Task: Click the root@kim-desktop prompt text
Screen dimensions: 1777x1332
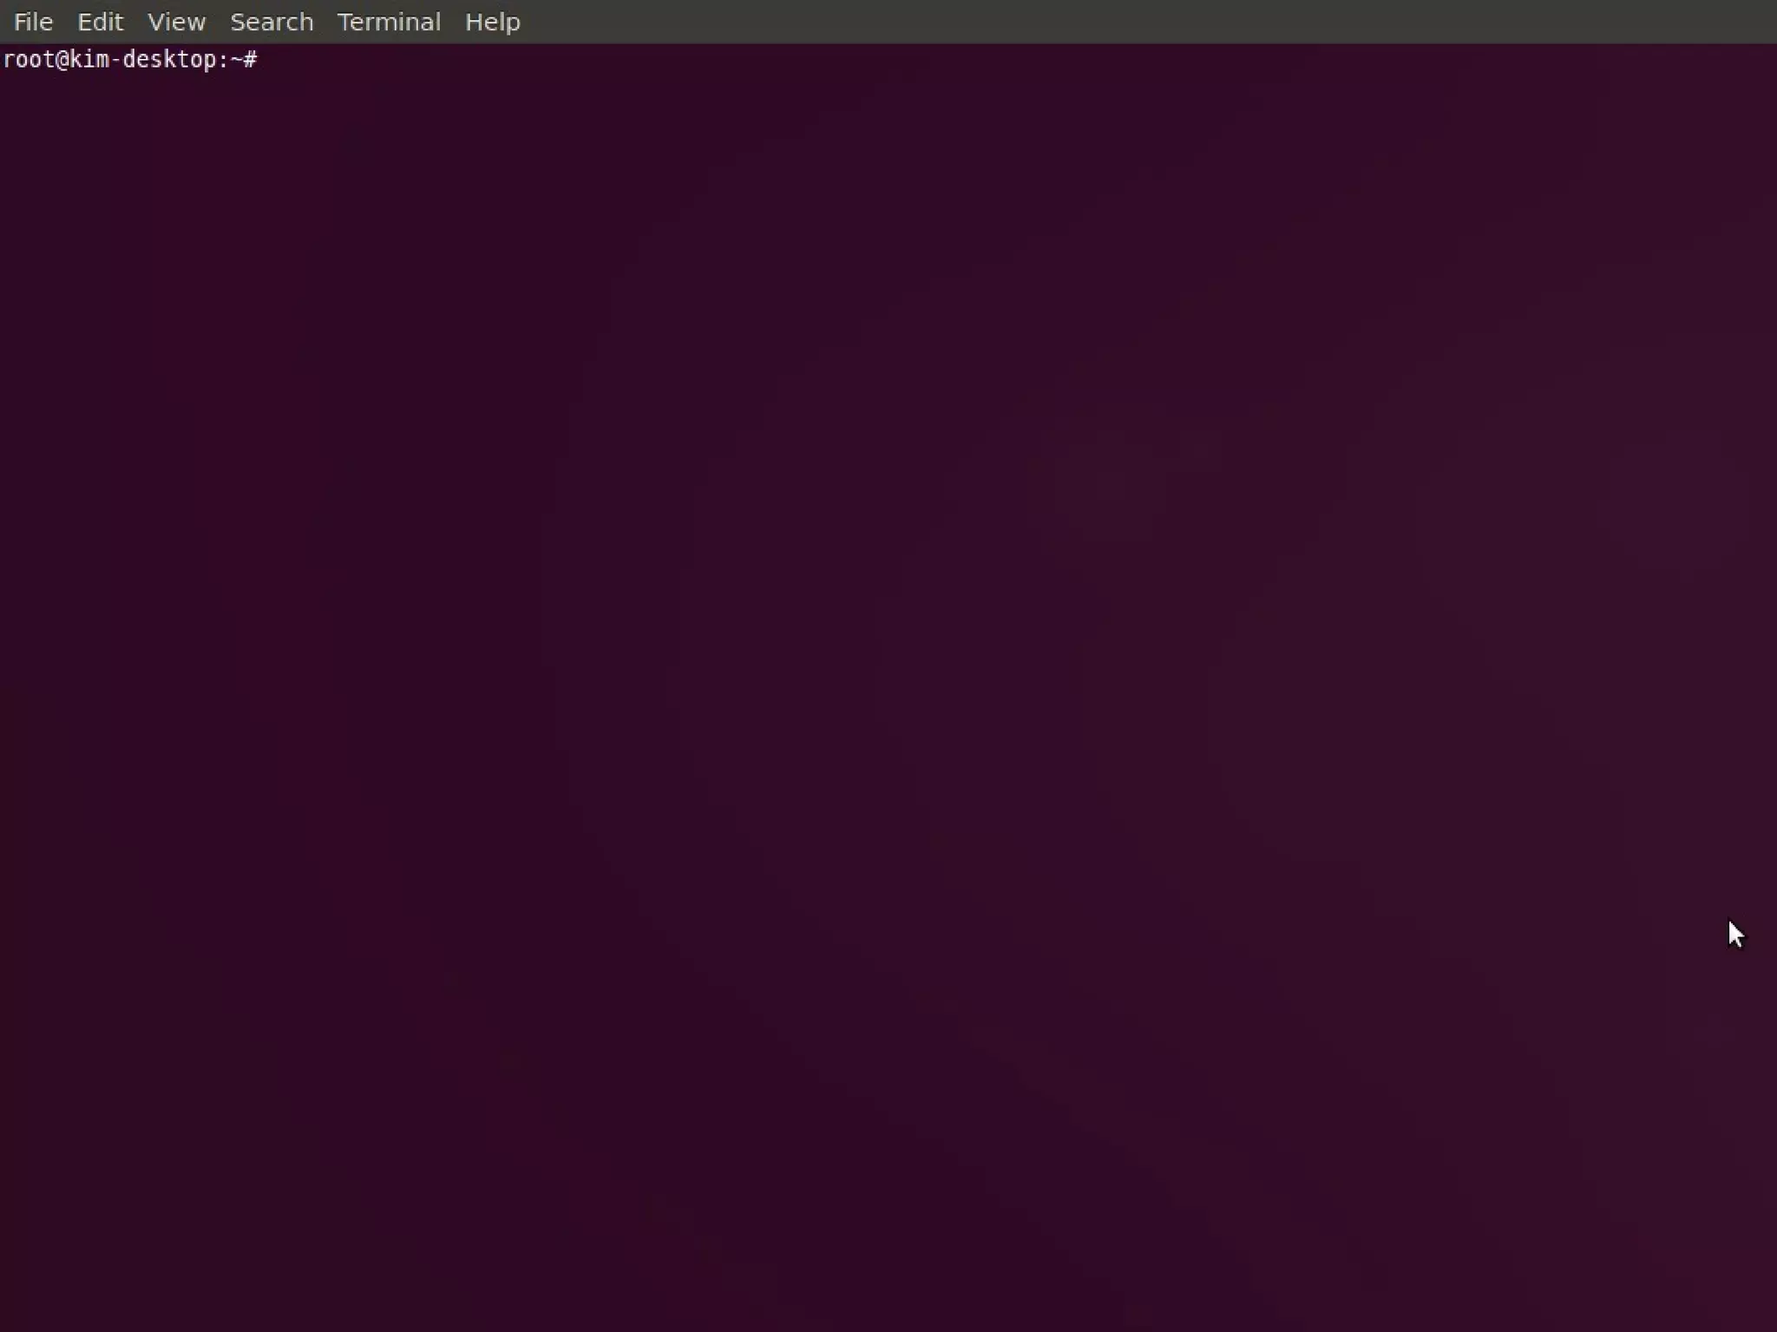Action: pyautogui.click(x=130, y=60)
